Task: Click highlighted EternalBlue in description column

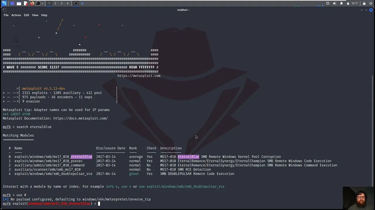Action: 188,157
